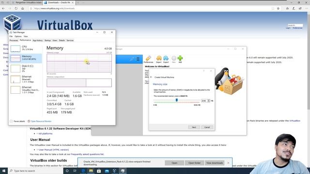This screenshot has height=174, width=310.
Task: Click Import icon in VirtualBox Manager
Action: click(159, 59)
